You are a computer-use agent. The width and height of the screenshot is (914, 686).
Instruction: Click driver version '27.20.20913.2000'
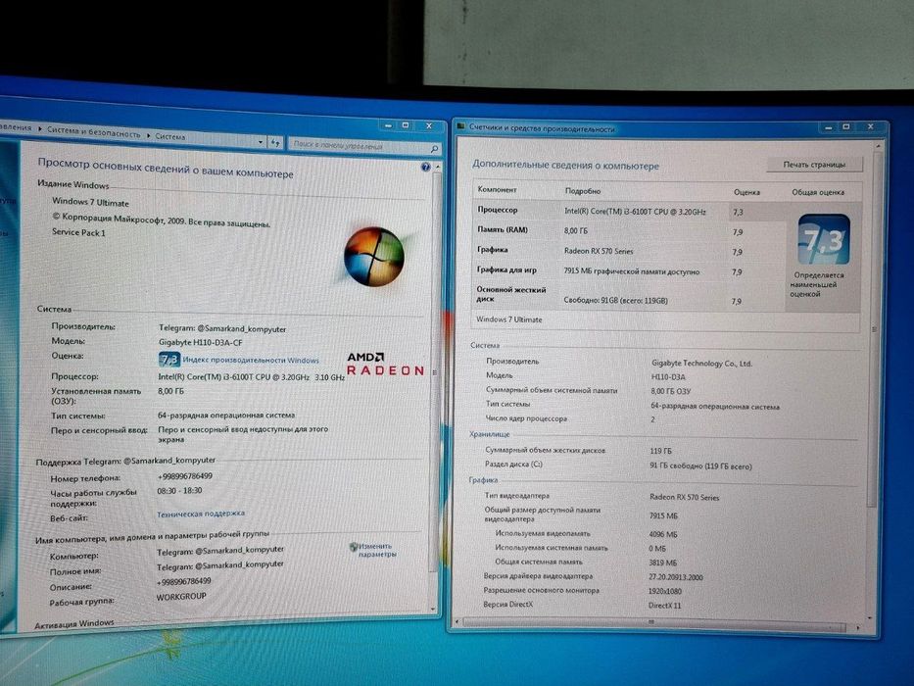pos(676,577)
